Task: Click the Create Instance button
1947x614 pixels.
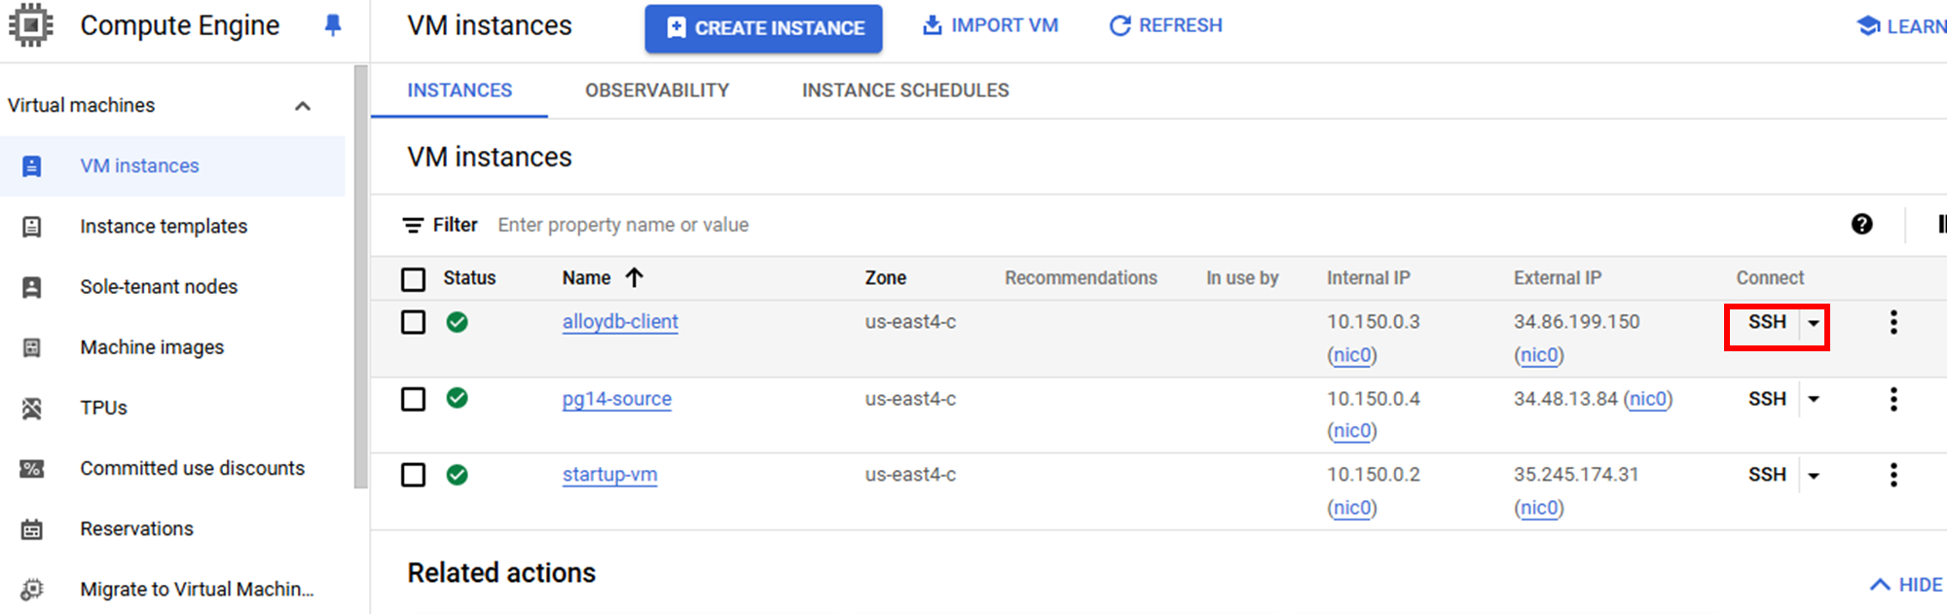Action: coord(763,28)
